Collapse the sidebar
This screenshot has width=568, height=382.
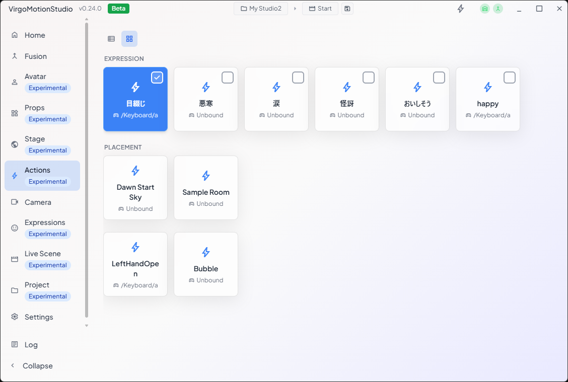(x=32, y=366)
